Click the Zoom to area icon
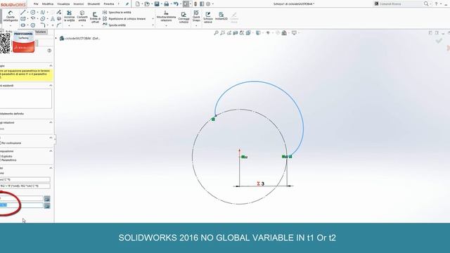The width and height of the screenshot is (450, 253). [222, 33]
